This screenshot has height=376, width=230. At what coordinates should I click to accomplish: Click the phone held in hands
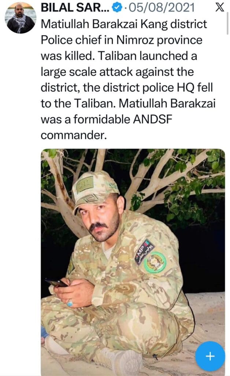56,283
